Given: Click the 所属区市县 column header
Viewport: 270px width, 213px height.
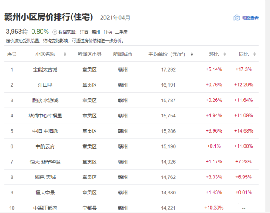Looking at the screenshot, I should 89,54.
